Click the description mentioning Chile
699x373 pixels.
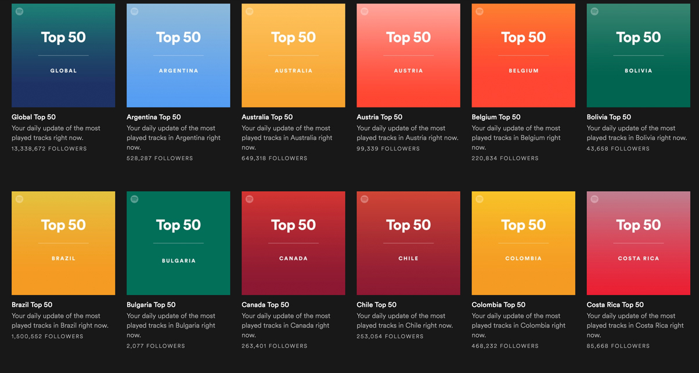(x=405, y=321)
